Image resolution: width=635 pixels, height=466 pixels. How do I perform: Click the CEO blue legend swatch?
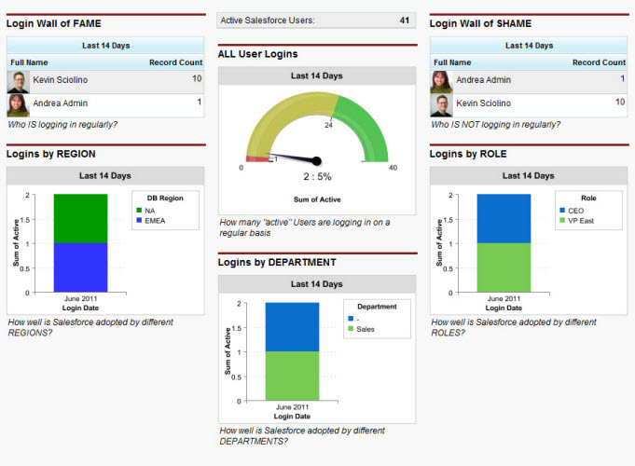click(x=562, y=210)
